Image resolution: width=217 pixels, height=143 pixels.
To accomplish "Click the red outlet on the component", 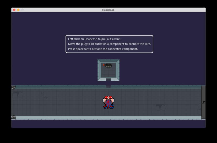I will 104,65.
